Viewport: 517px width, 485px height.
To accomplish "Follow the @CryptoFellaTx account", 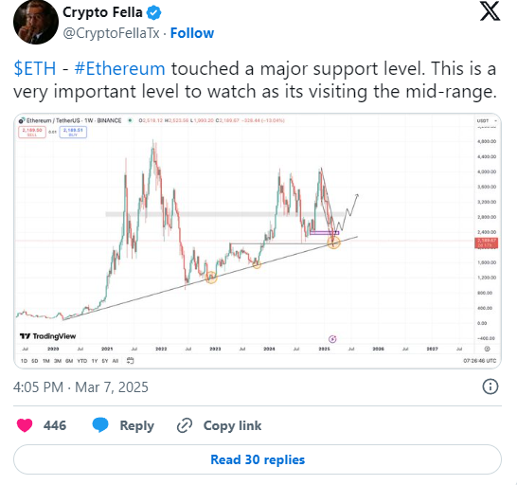I will [192, 33].
